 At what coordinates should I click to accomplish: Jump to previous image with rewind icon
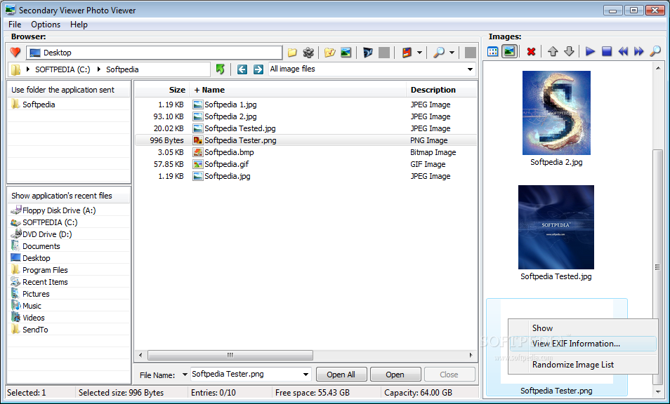[623, 52]
